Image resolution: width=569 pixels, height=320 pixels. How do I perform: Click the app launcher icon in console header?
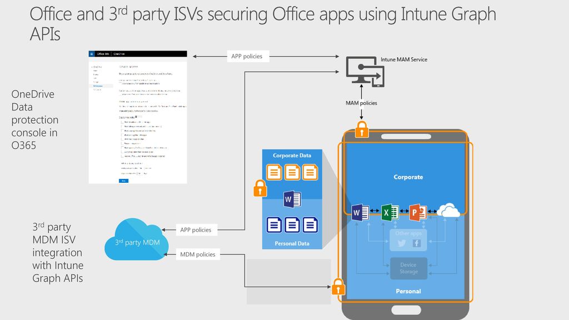[92, 54]
